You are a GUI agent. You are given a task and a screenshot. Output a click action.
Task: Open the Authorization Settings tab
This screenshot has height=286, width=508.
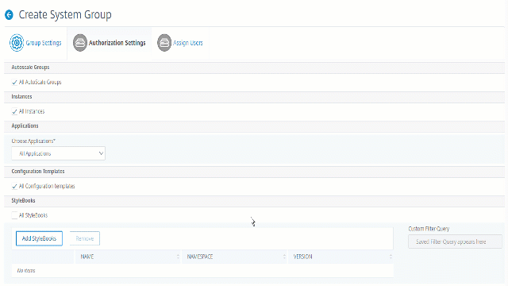[110, 43]
